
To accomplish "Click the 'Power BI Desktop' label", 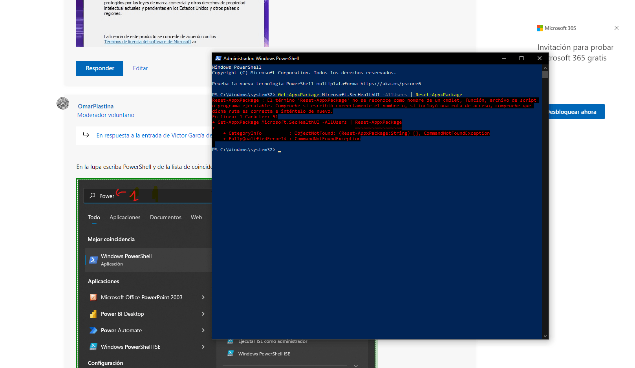I will click(x=123, y=314).
